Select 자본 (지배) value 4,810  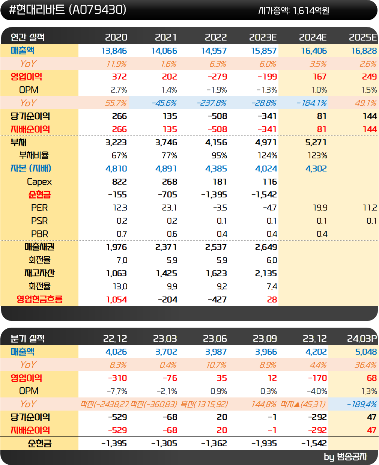click(116, 169)
